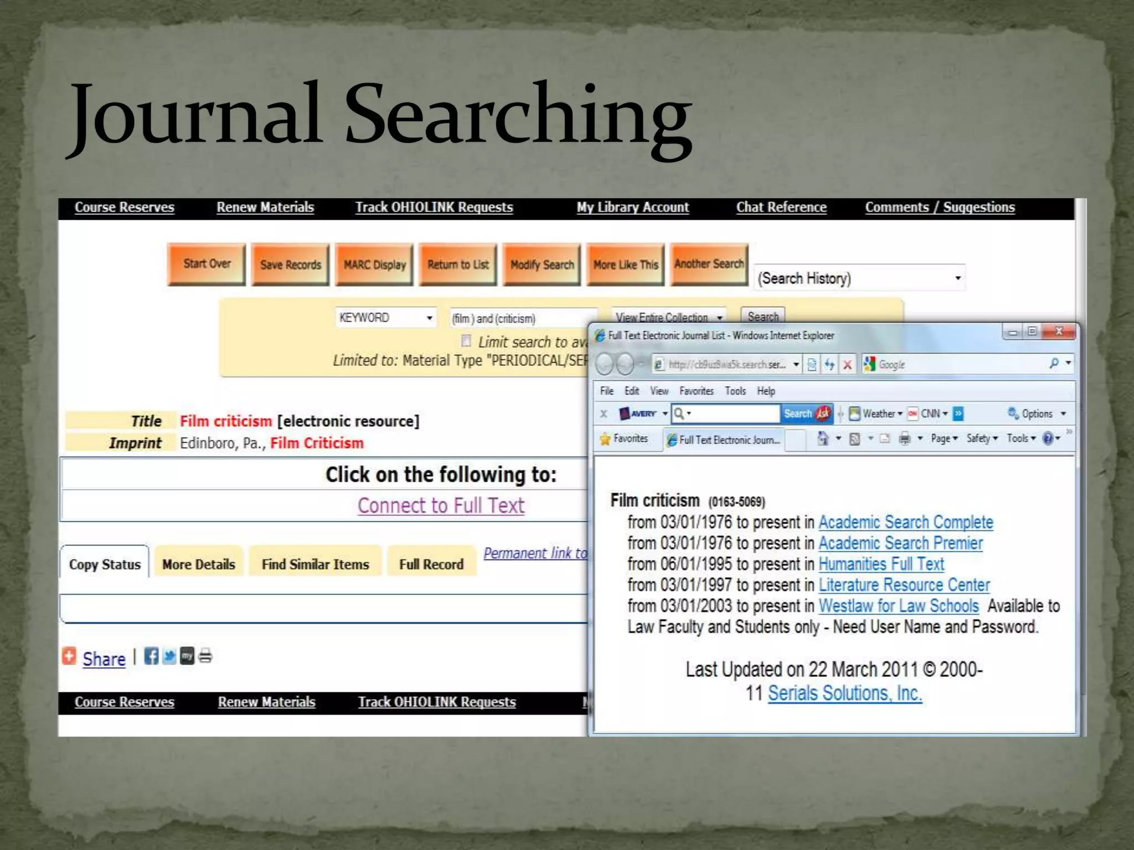Open the KEYWORD search type dropdown
The height and width of the screenshot is (850, 1134).
[x=386, y=318]
